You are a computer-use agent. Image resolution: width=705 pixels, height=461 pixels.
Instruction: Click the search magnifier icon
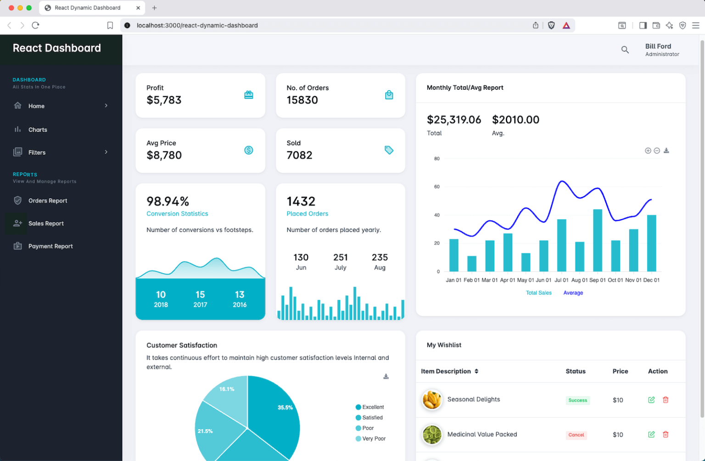[x=625, y=49]
